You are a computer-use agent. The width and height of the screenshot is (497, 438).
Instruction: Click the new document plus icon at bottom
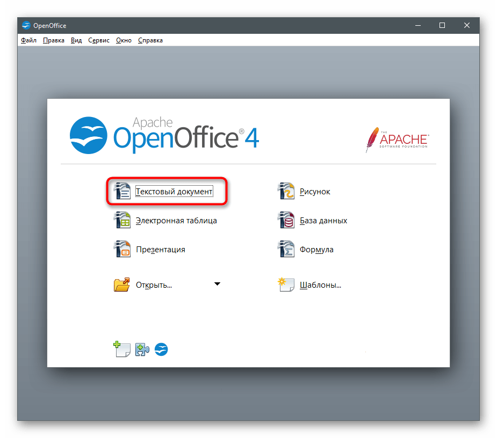(122, 349)
